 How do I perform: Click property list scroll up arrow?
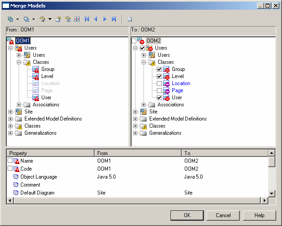coord(272,153)
